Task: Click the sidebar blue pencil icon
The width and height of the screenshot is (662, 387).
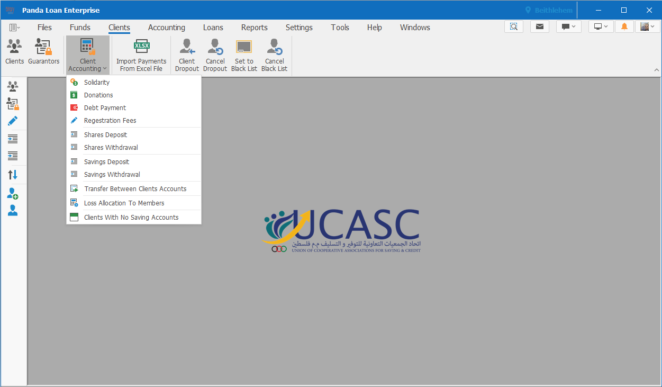Action: pyautogui.click(x=13, y=121)
